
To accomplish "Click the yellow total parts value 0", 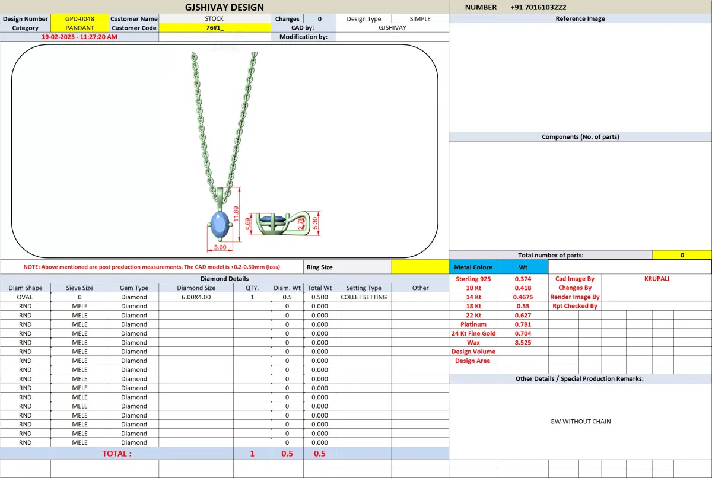I will click(x=682, y=255).
